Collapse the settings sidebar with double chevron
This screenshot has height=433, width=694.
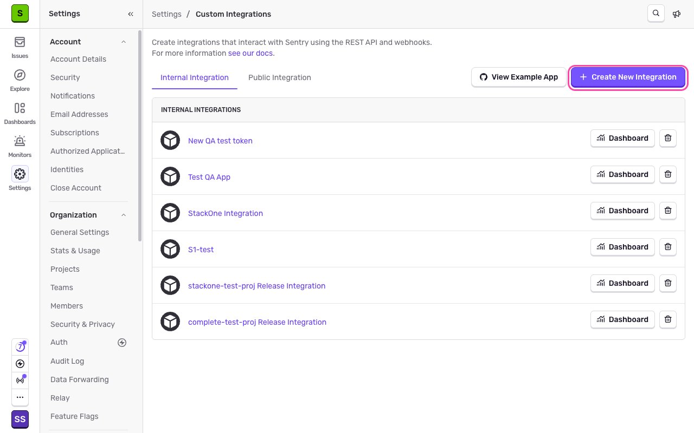[x=131, y=14]
